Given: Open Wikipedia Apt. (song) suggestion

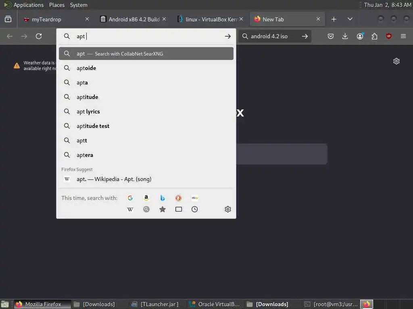Looking at the screenshot, I should [146, 179].
